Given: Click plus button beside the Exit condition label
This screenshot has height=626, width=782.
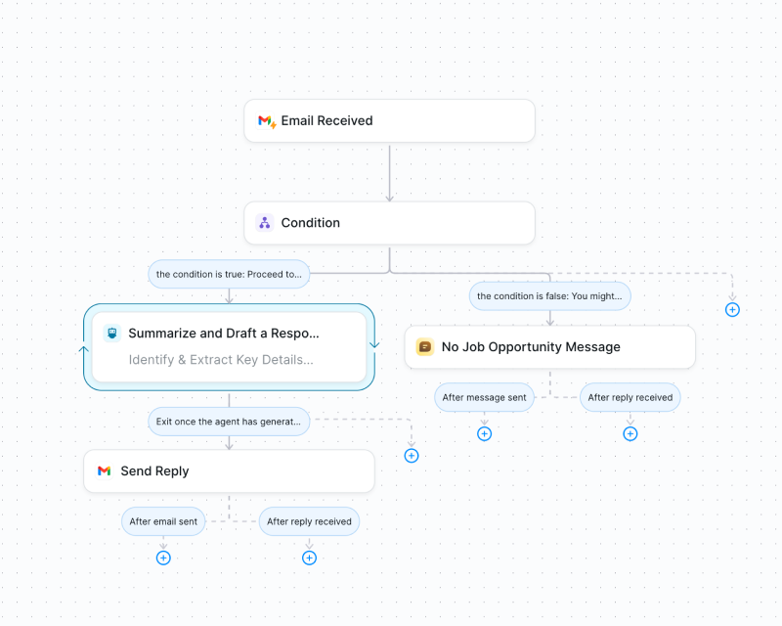Looking at the screenshot, I should [412, 456].
